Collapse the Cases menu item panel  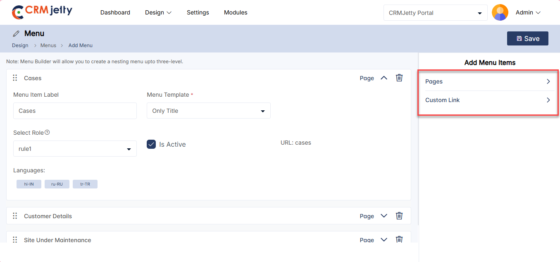(384, 78)
